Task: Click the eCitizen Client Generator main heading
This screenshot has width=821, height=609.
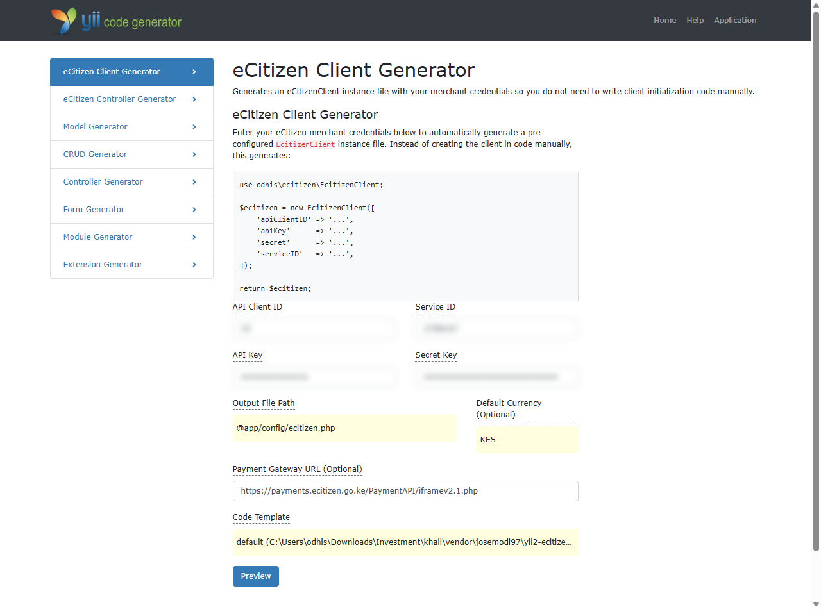Action: tap(354, 69)
